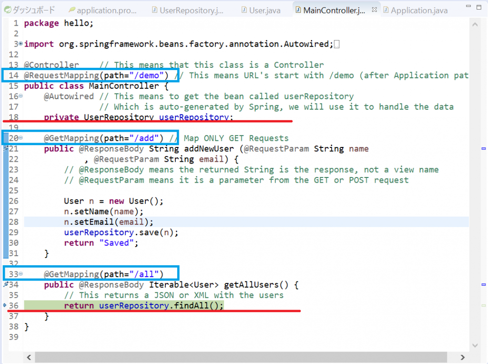
Task: Close the MainController.java tab
Action: 375,10
